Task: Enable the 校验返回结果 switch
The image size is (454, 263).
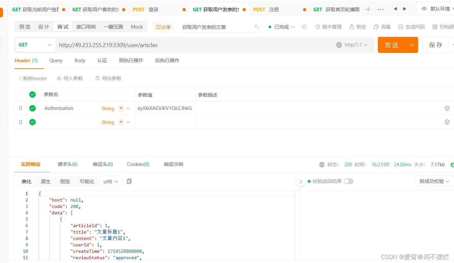Action: tap(349, 181)
